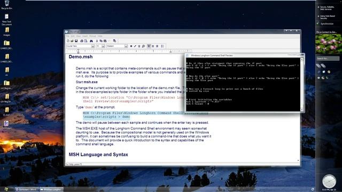Click Command Shell scrollbar down arrow
This screenshot has width=342, height=192.
pyautogui.click(x=302, y=110)
